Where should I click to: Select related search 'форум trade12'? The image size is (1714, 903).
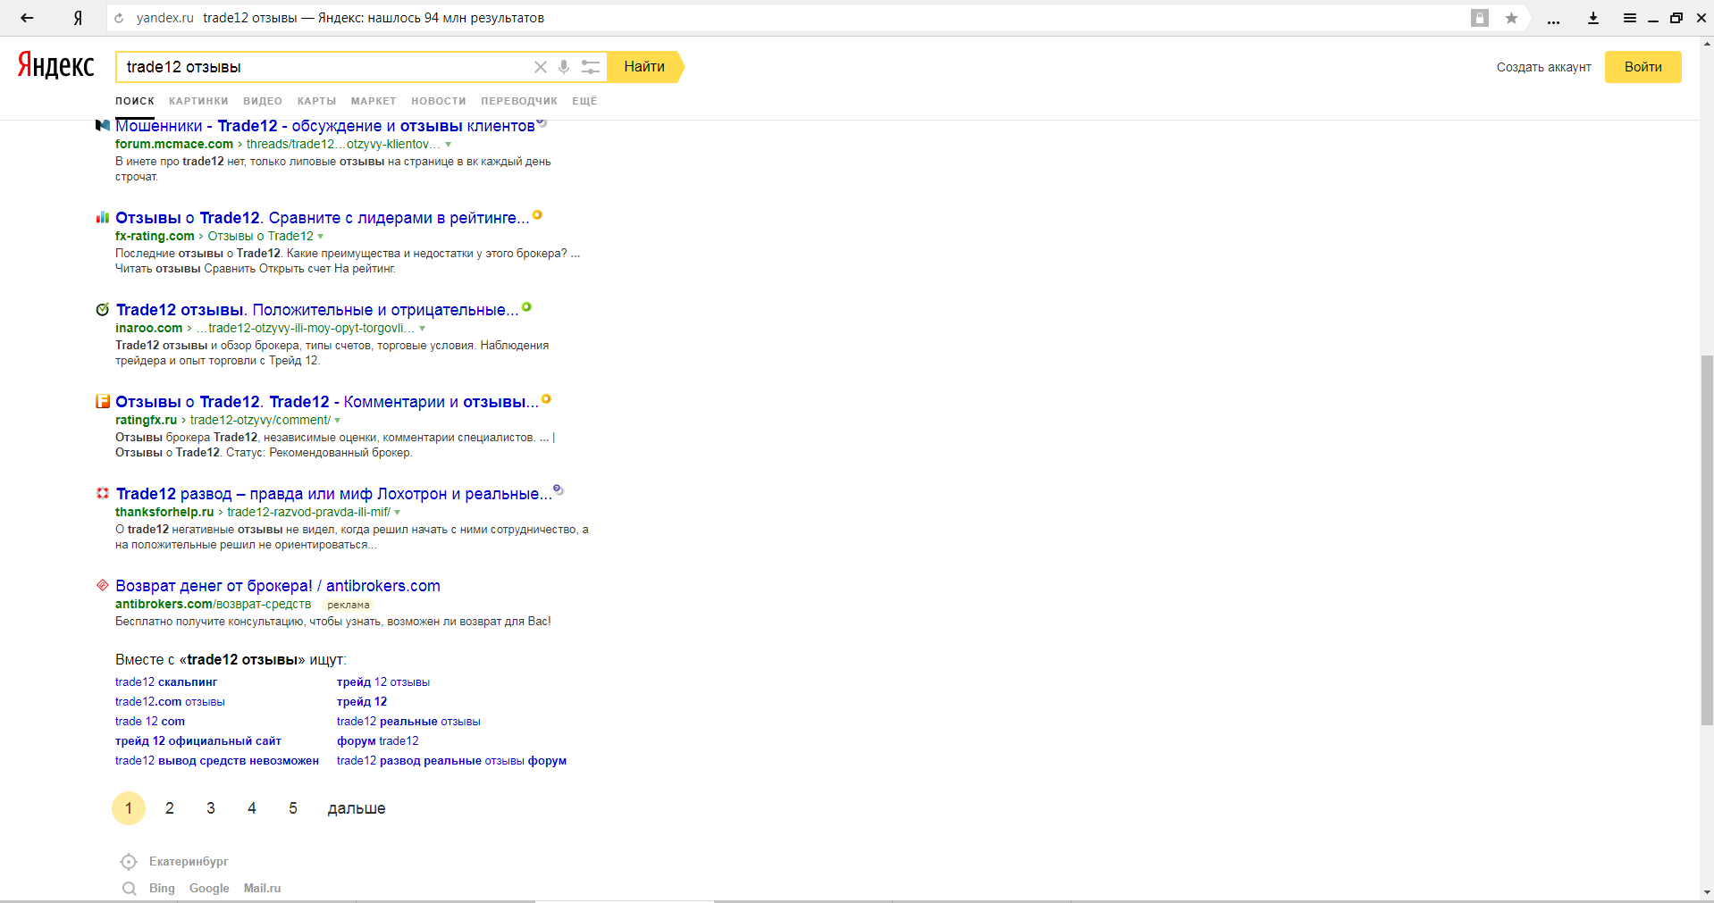pos(378,741)
